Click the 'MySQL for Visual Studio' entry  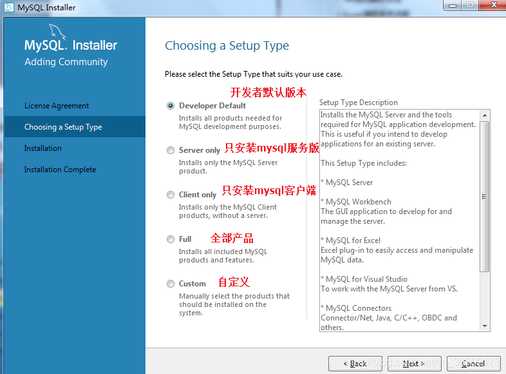(x=364, y=279)
